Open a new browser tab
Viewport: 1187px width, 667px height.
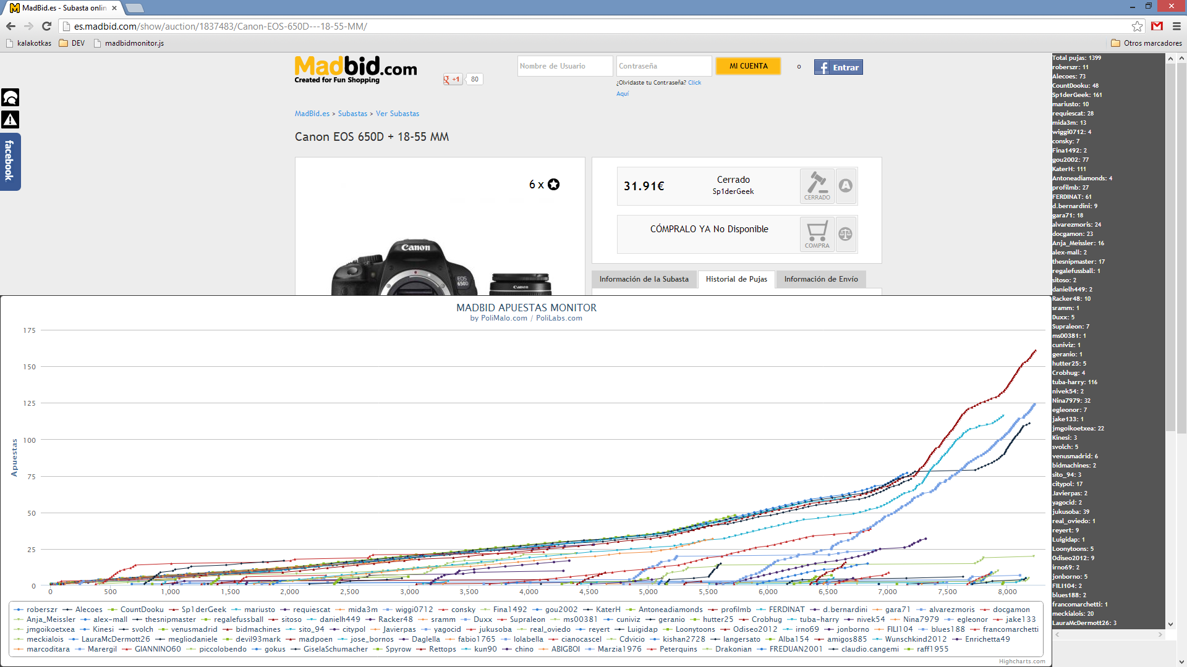pyautogui.click(x=134, y=8)
